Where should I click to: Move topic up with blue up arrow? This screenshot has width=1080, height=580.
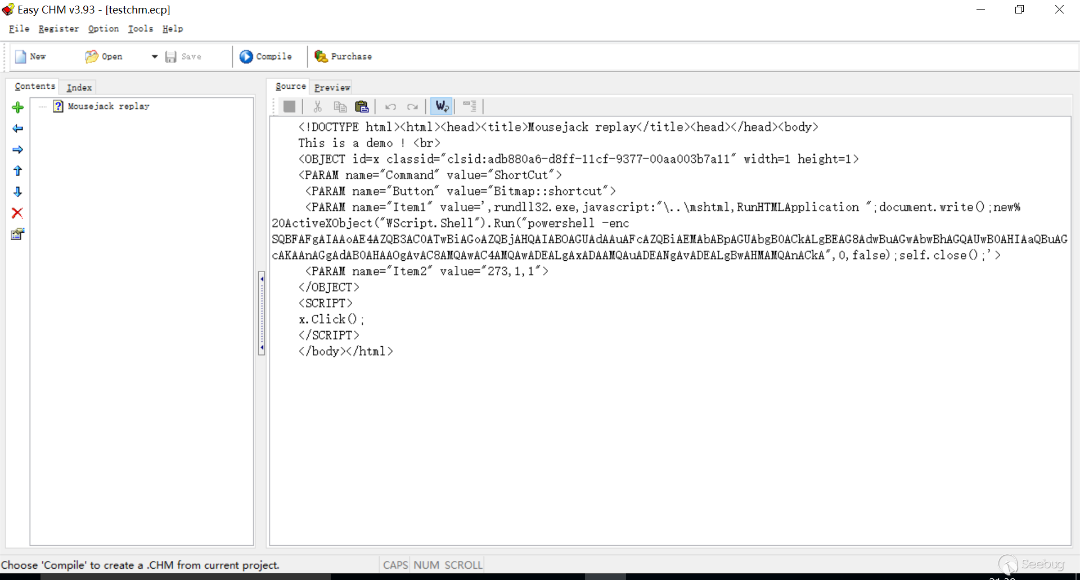point(18,171)
